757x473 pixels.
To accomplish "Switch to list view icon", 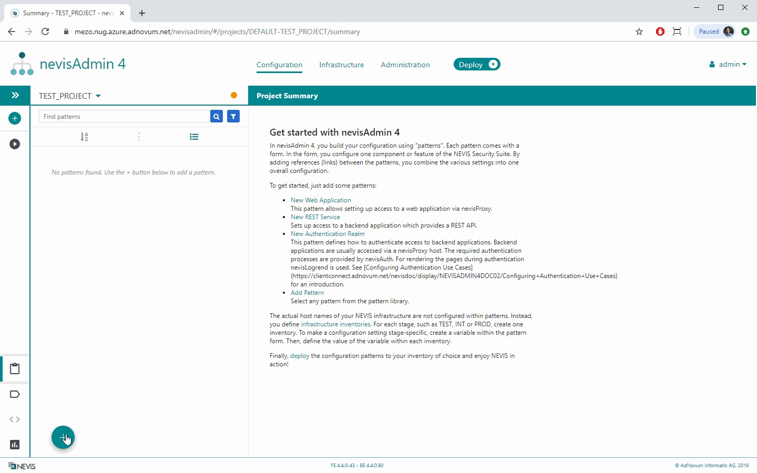I will point(194,137).
